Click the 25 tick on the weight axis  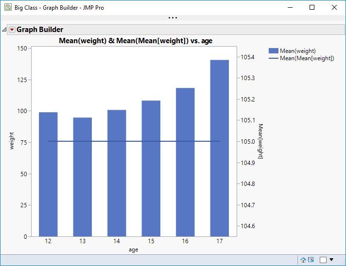tap(24, 205)
